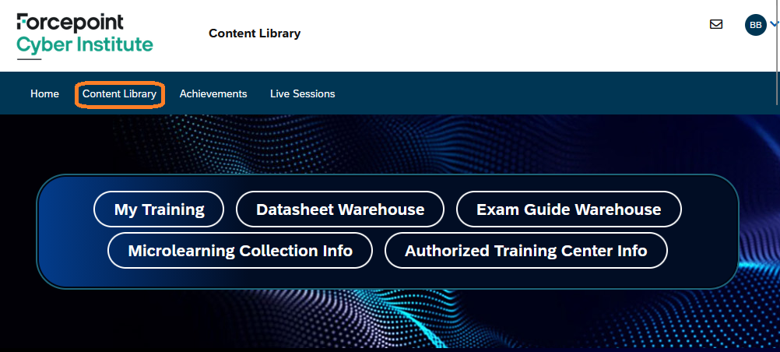Click the black Forcepoint wordmark logo
Viewport: 780px width, 352px height.
[70, 21]
